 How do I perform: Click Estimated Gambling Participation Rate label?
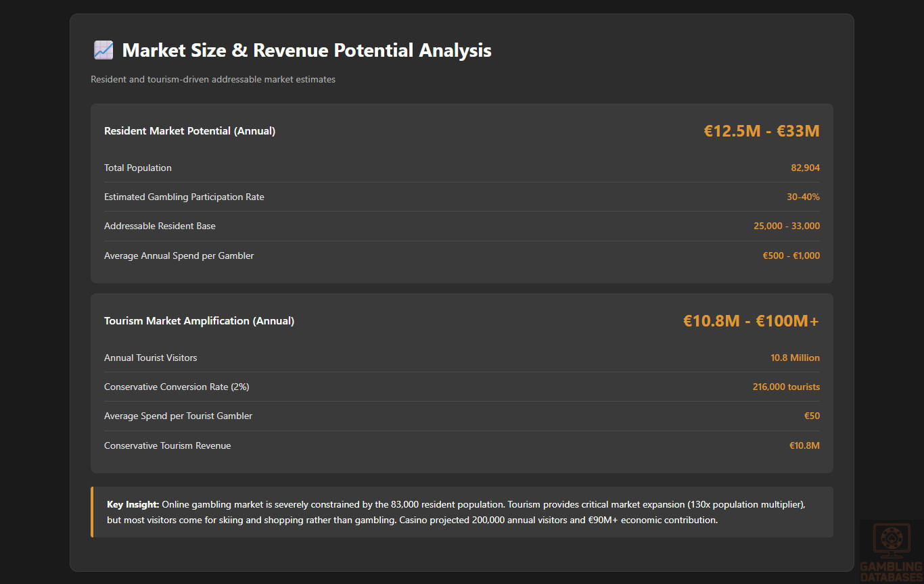tap(184, 197)
